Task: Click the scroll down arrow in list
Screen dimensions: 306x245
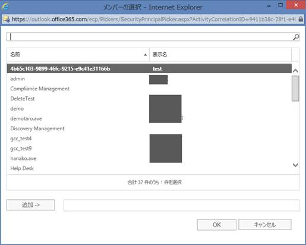Action: (295, 165)
